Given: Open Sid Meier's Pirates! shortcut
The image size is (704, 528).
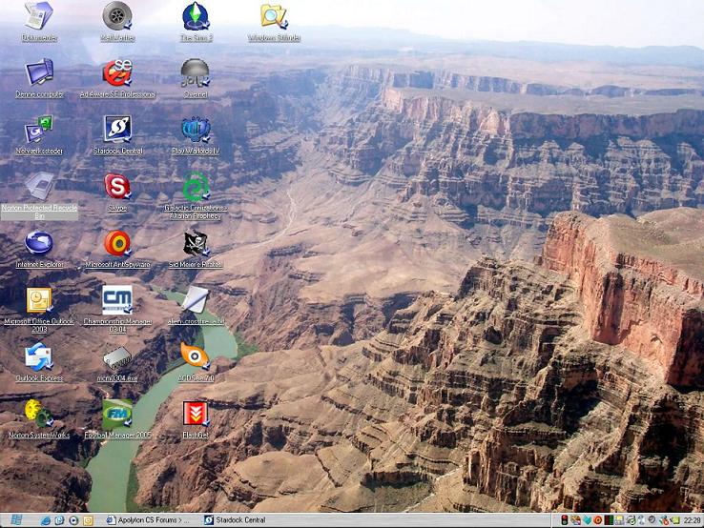Looking at the screenshot, I should [196, 243].
